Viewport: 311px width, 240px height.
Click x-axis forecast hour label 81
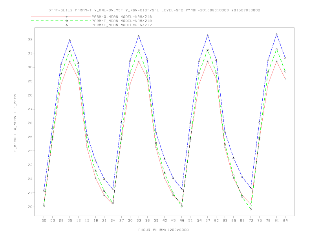[277, 220]
